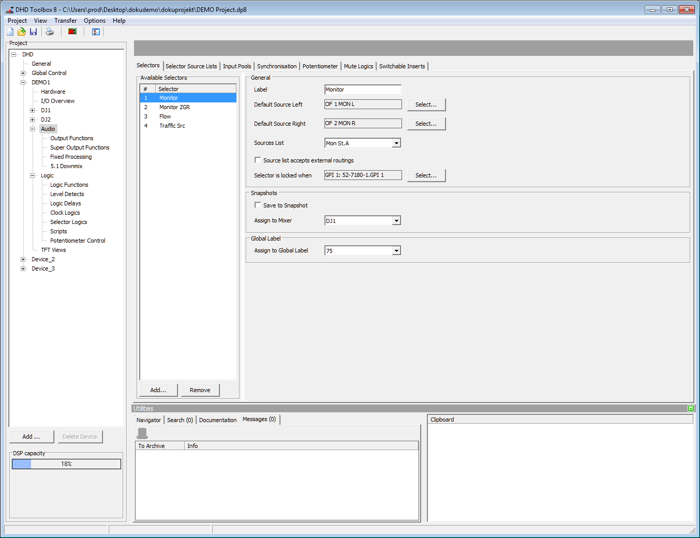The width and height of the screenshot is (700, 538).
Task: Select the red DSP board toolbar icon
Action: click(72, 32)
